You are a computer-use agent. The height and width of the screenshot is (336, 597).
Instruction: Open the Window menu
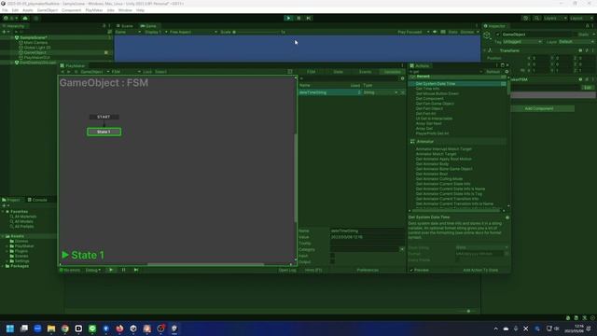point(125,10)
